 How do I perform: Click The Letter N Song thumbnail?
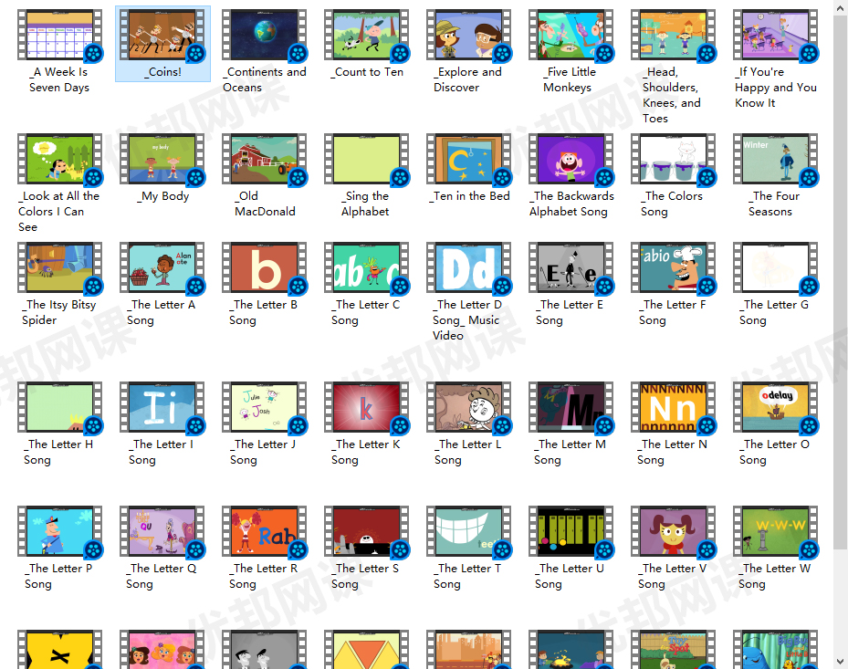(x=674, y=407)
